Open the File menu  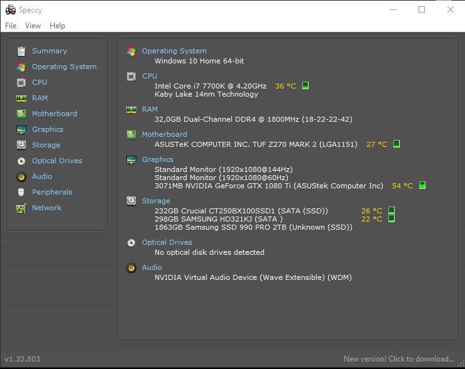11,26
